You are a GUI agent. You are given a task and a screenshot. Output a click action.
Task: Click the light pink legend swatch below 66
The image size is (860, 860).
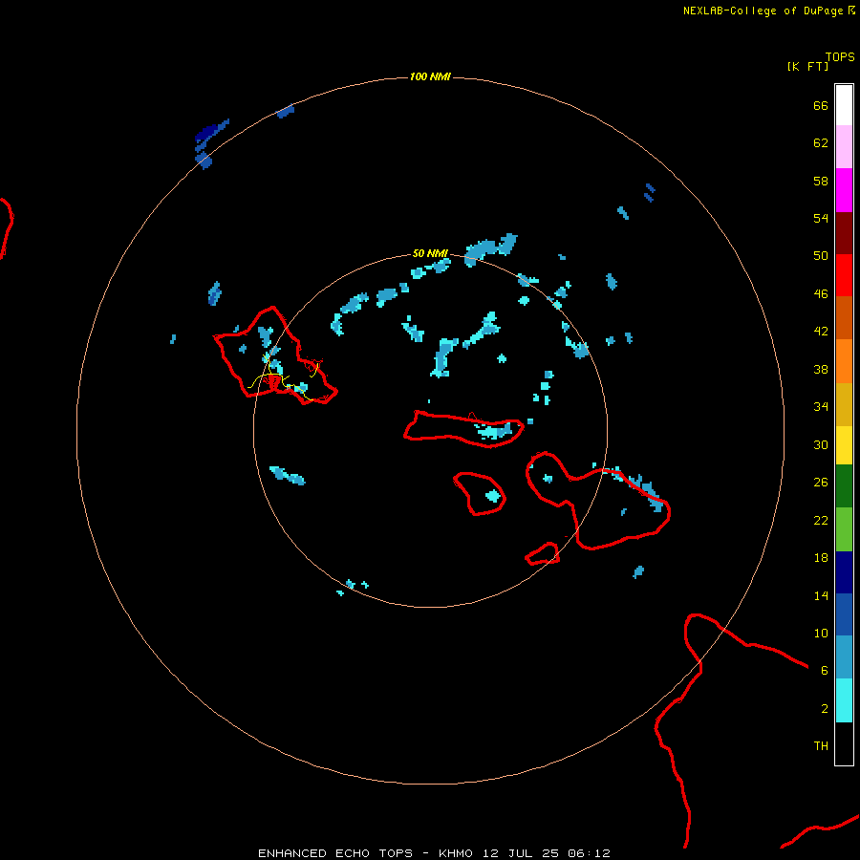[844, 146]
